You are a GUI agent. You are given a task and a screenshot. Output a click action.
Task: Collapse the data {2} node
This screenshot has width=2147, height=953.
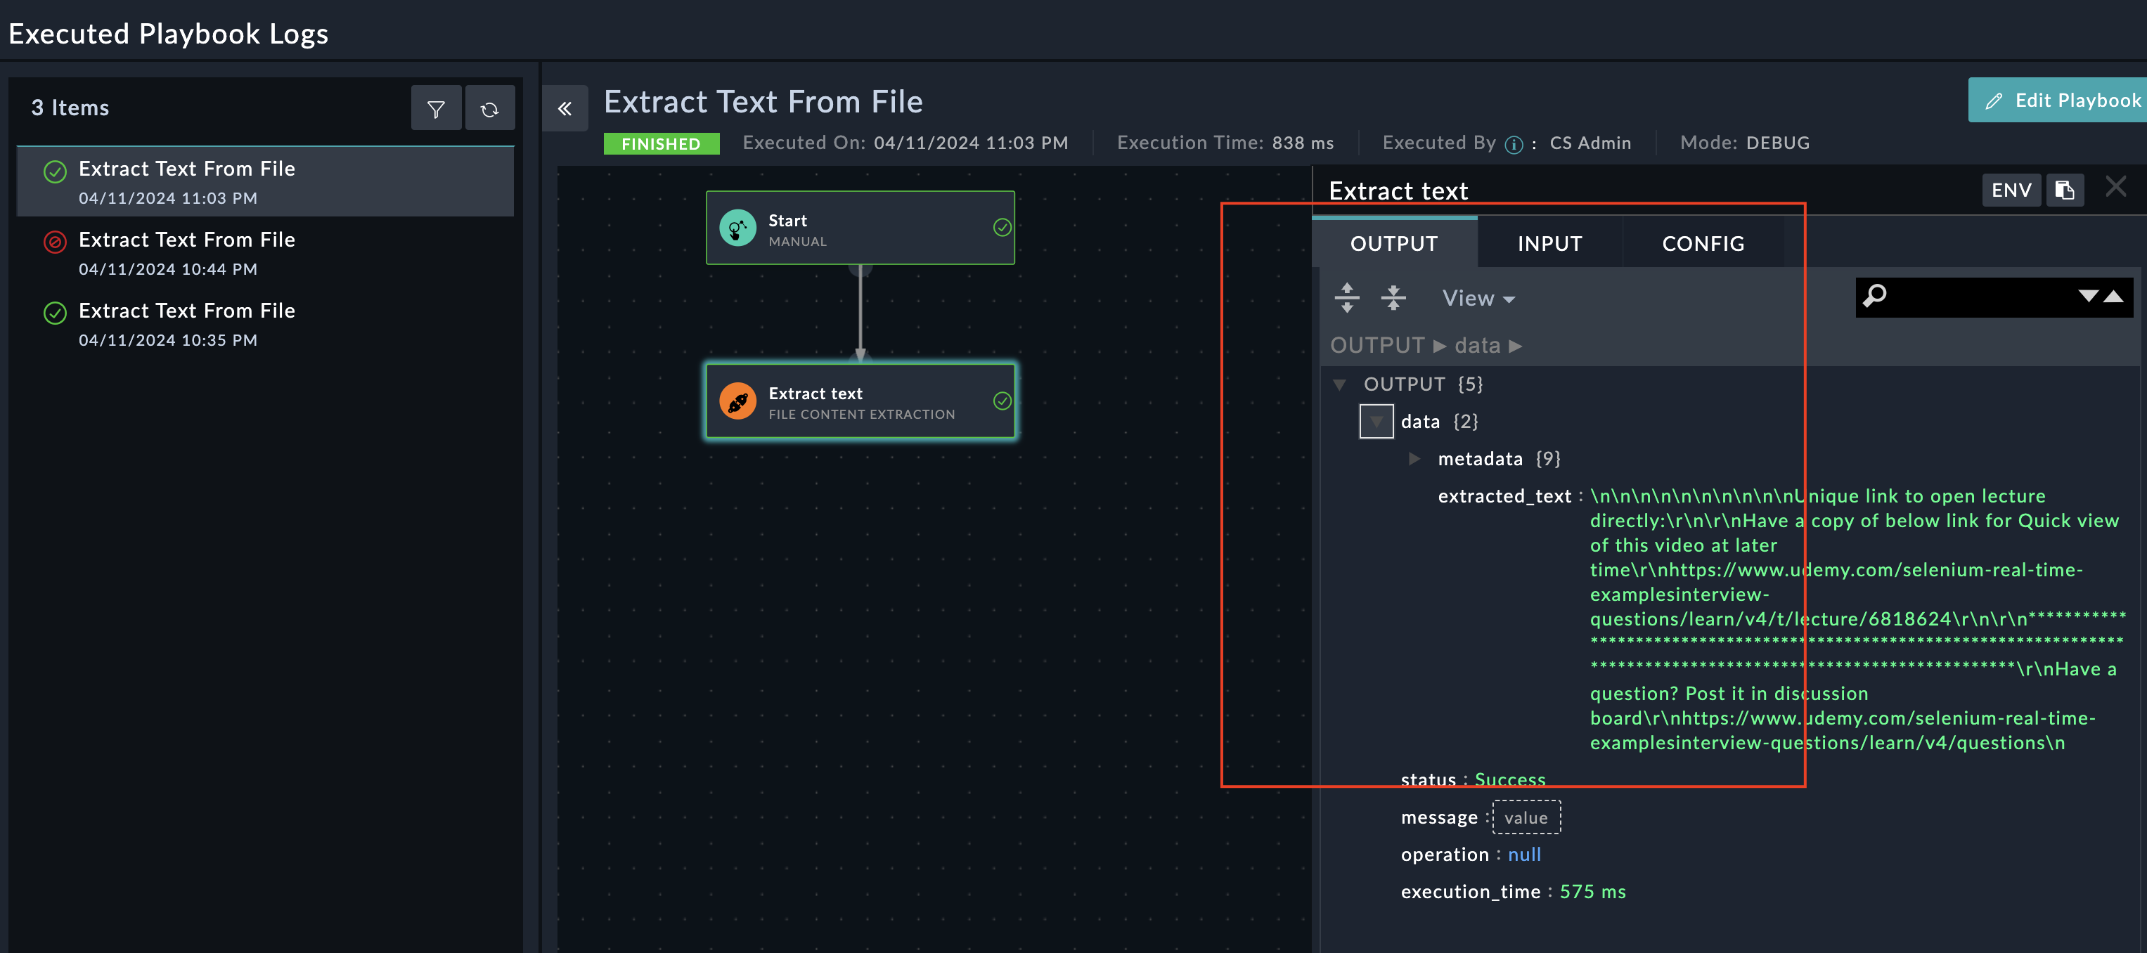(x=1376, y=422)
